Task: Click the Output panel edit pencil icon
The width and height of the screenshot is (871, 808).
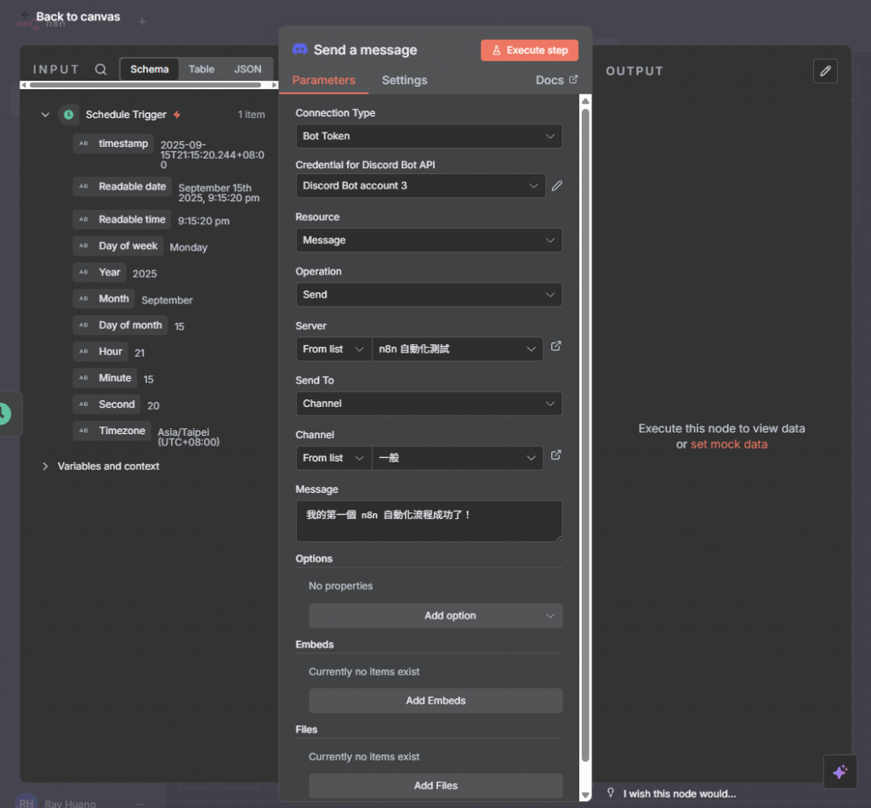Action: click(x=825, y=71)
